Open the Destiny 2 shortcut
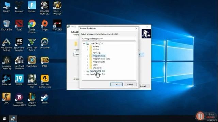The height and width of the screenshot is (122, 218). coord(19,7)
